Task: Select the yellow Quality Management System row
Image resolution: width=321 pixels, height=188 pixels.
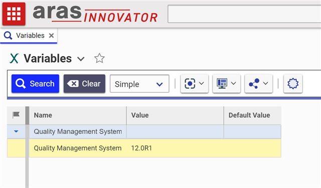Action: click(x=144, y=148)
